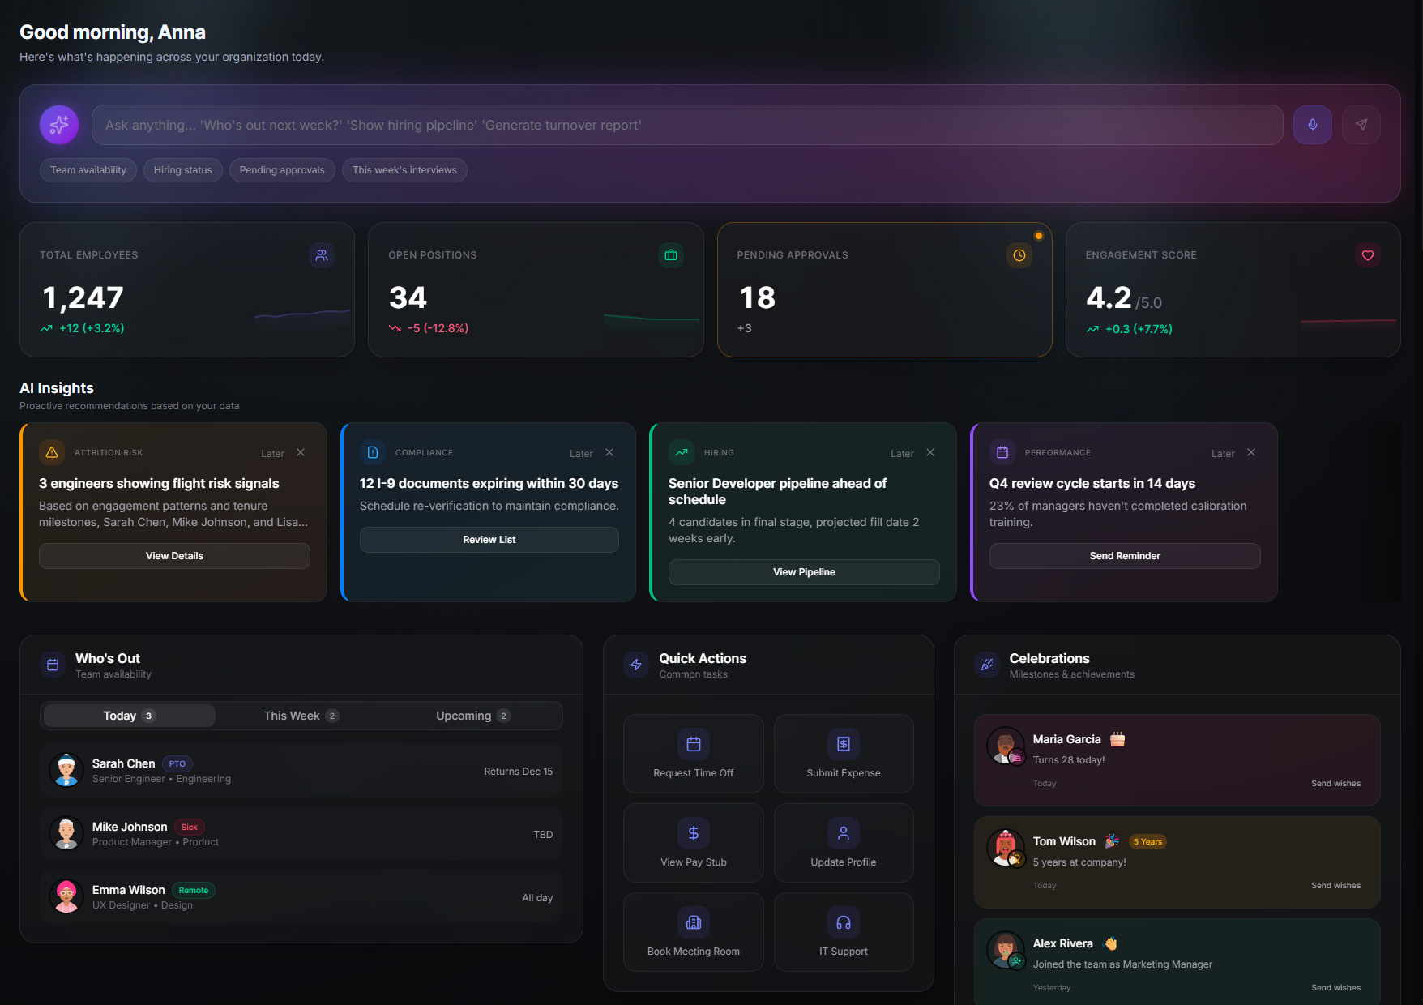The image size is (1423, 1005).
Task: Close the Performance insight card
Action: 1251,453
